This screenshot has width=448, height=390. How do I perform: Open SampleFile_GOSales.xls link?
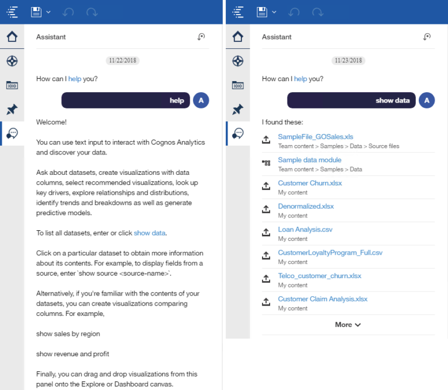[316, 137]
